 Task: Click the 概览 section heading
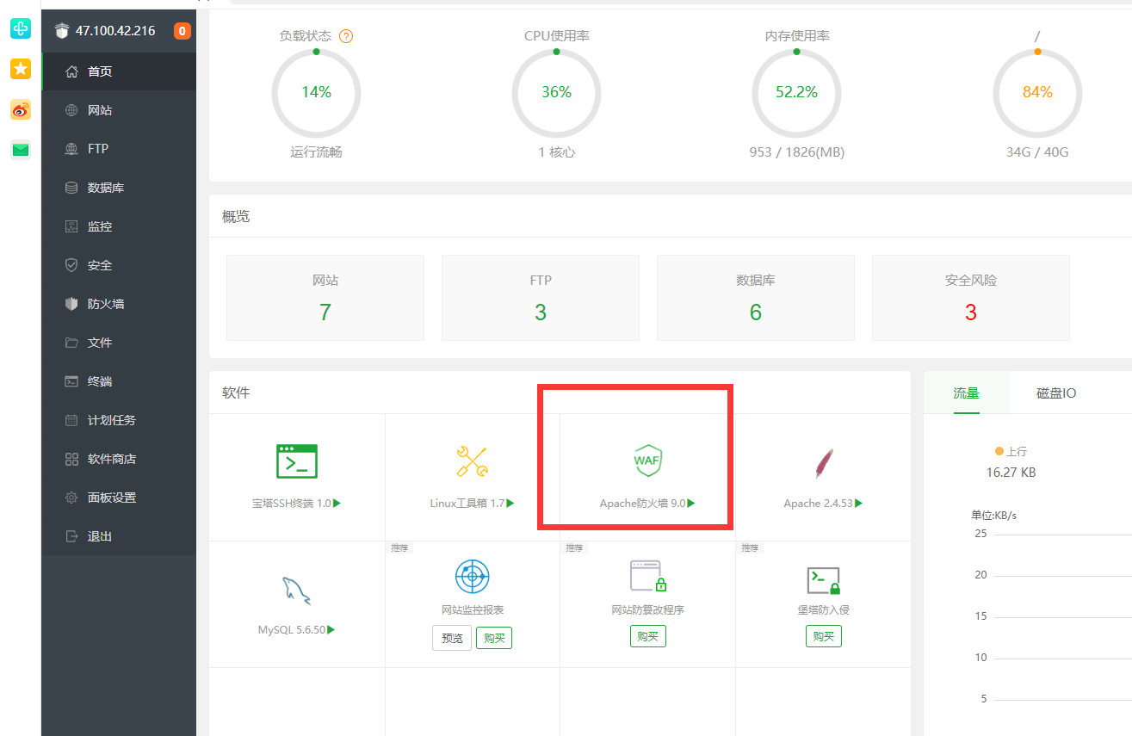236,216
